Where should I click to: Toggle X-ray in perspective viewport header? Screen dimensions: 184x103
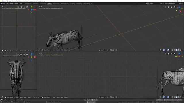172,50
